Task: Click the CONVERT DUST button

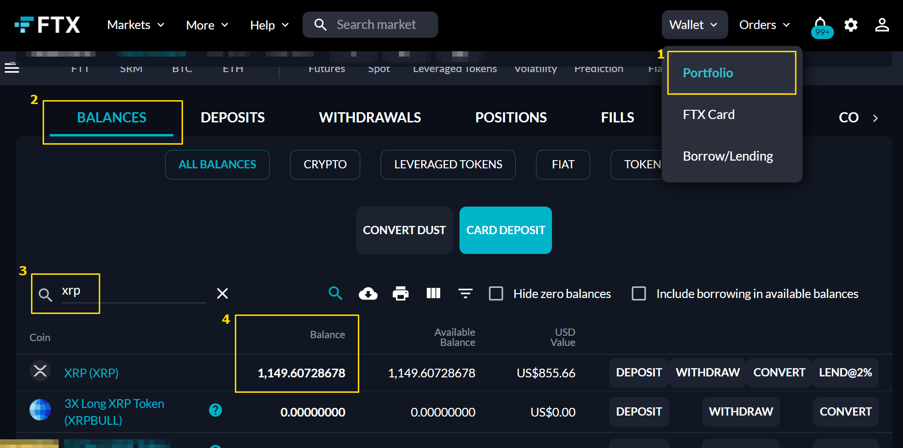Action: click(404, 230)
